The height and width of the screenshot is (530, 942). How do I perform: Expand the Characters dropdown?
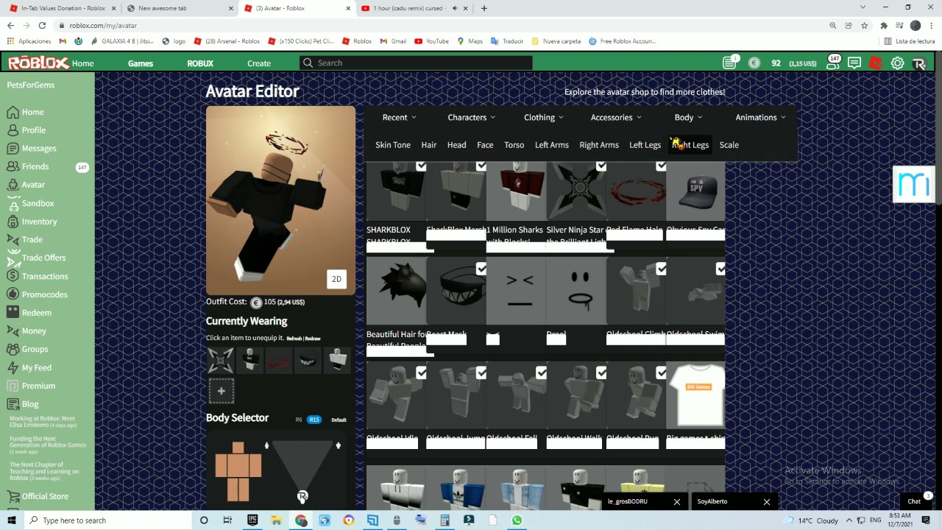[x=472, y=118]
